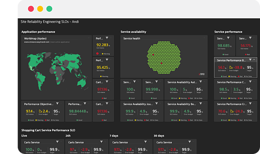This screenshot has width=260, height=154.
Task: Click the 7 days column heading
Action: tap(114, 136)
